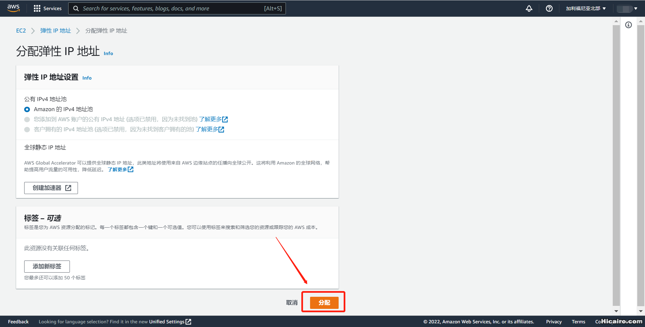Click the 添加新标签 button
645x327 pixels.
point(47,266)
